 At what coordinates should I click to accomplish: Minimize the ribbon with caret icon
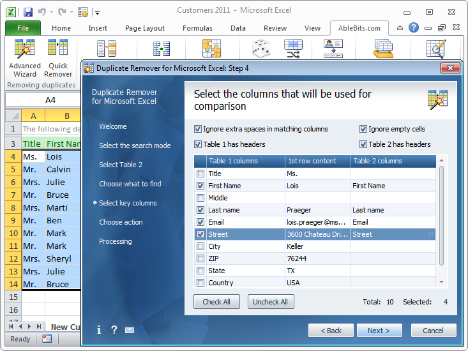(400, 28)
